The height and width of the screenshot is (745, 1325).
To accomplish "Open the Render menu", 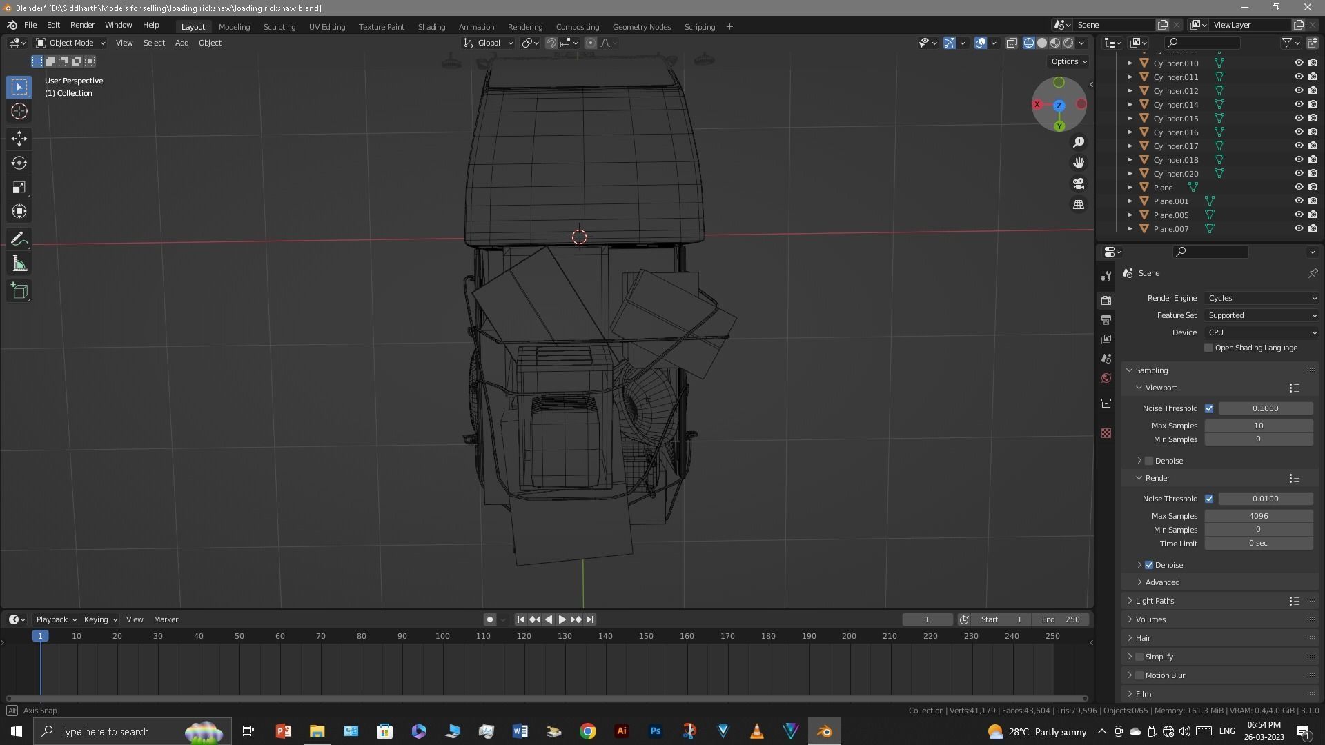I will [x=82, y=25].
